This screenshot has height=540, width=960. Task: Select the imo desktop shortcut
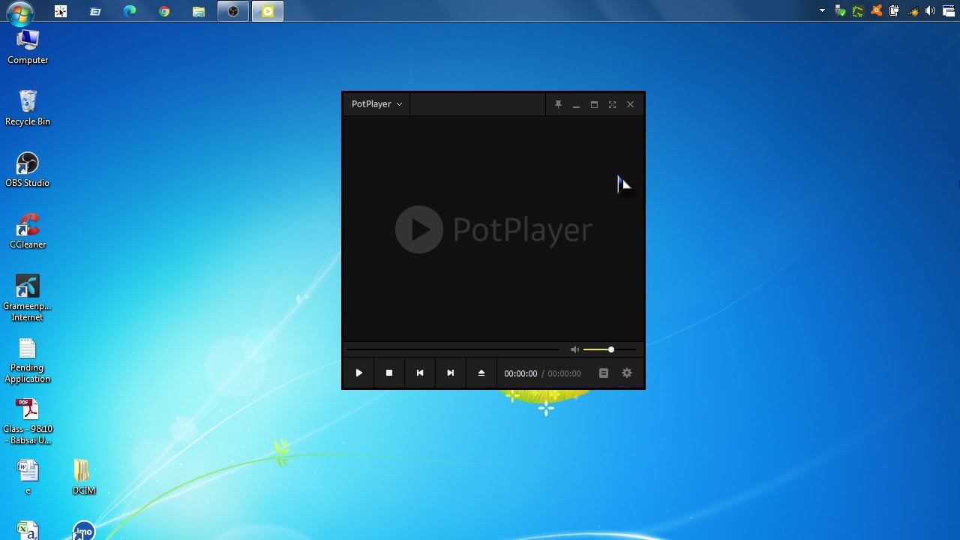point(84,530)
